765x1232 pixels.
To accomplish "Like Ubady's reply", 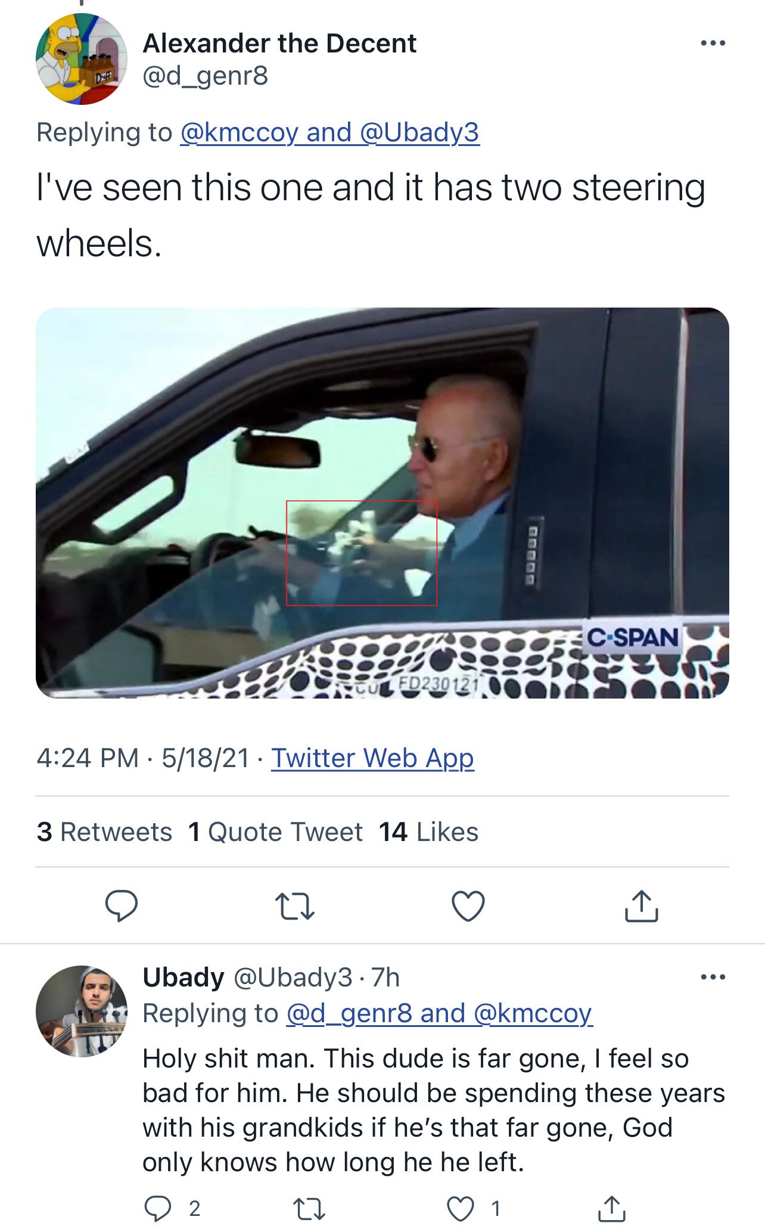I will tap(461, 1208).
